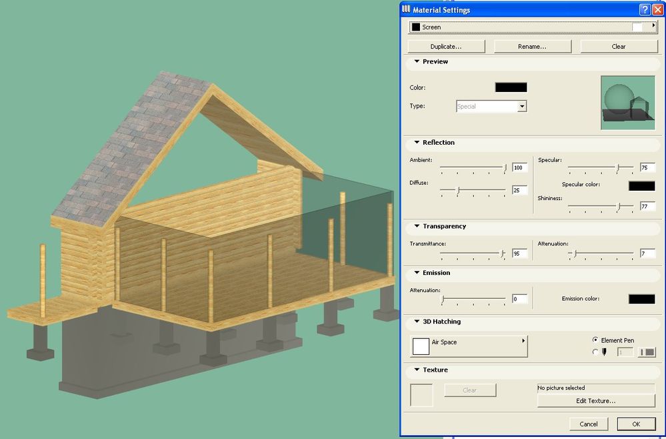Click the Specular value field
This screenshot has width=666, height=439.
pos(647,167)
